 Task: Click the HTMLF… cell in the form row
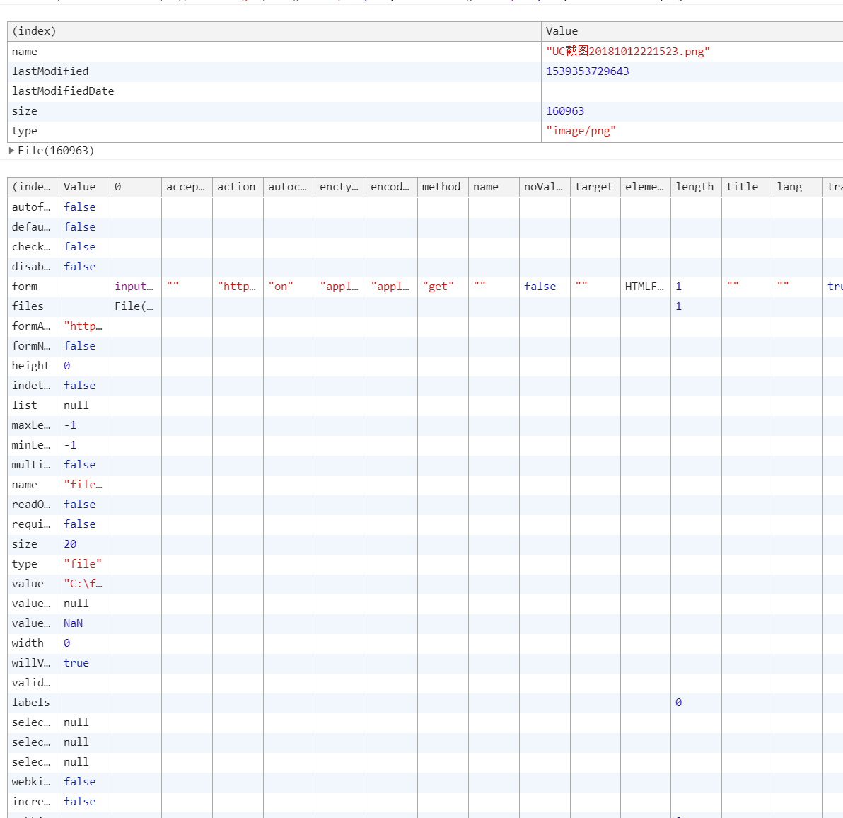point(644,287)
